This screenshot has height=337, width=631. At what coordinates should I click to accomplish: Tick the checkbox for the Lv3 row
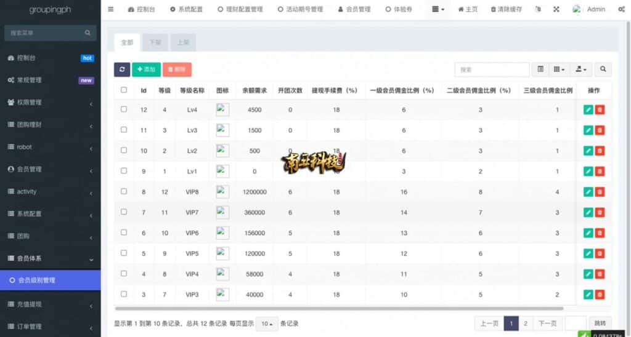(x=124, y=130)
